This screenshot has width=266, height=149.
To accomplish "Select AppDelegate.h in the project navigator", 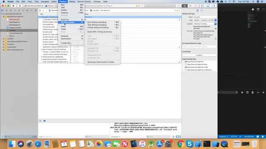I will tap(15, 22).
